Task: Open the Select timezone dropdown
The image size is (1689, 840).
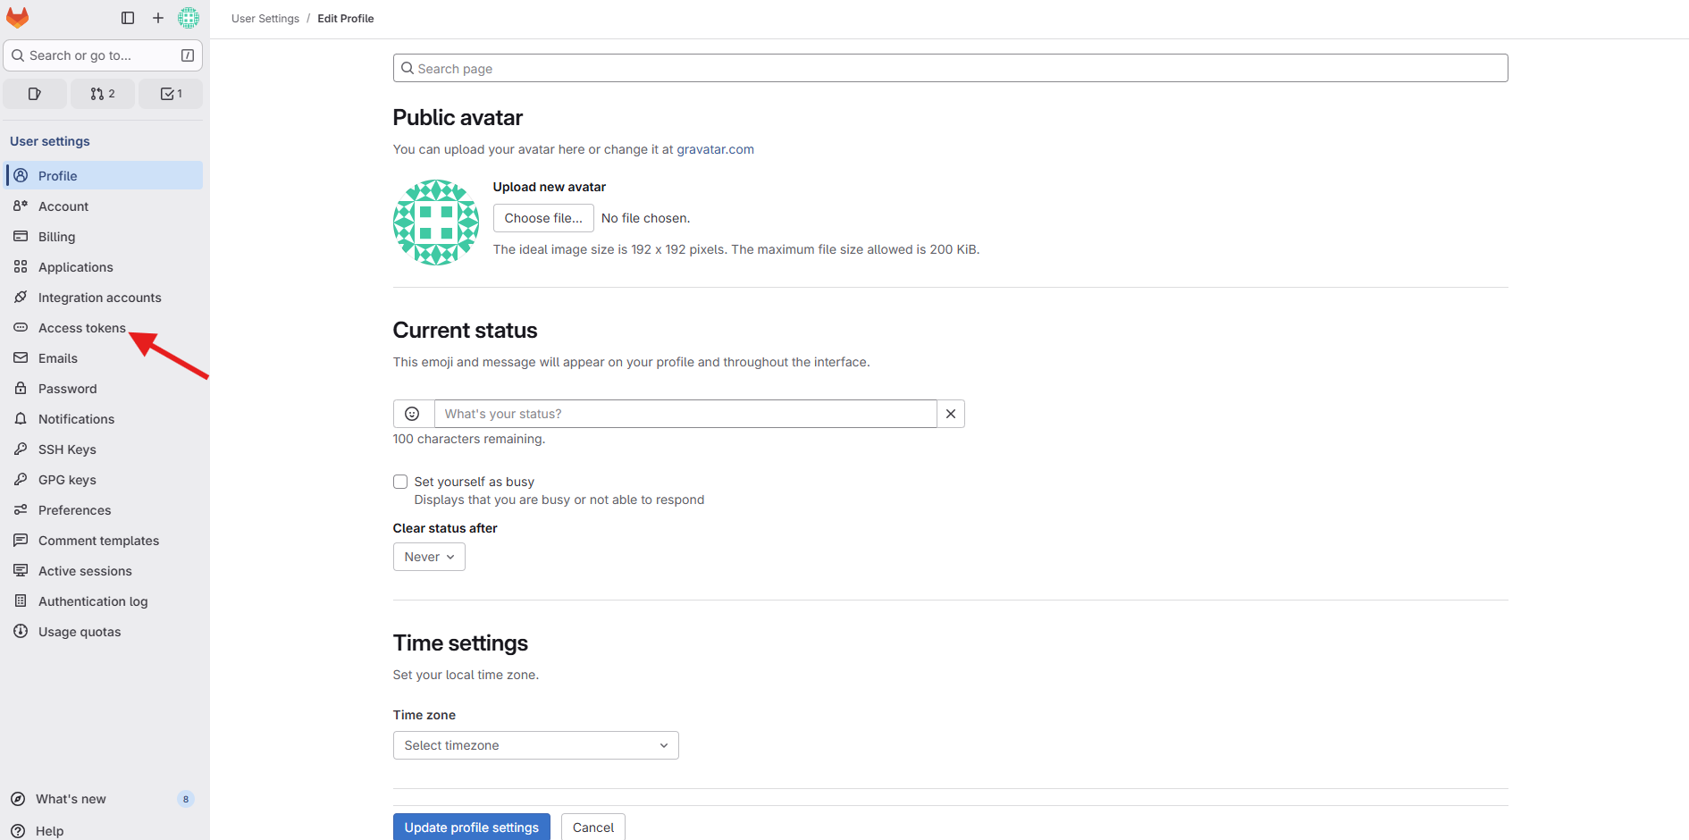Action: click(535, 744)
